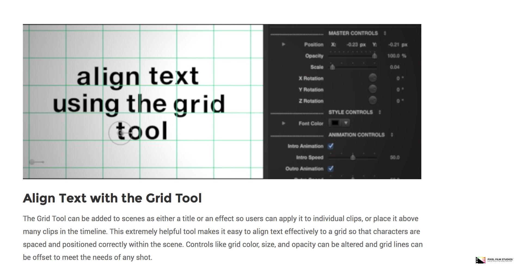
Task: Click the STYLE CONTROLS section header
Action: (351, 112)
